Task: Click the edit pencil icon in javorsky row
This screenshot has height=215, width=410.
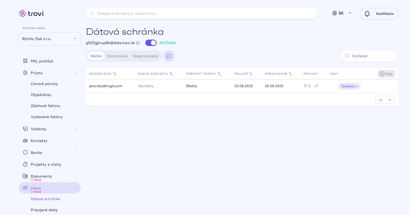Action: (316, 86)
